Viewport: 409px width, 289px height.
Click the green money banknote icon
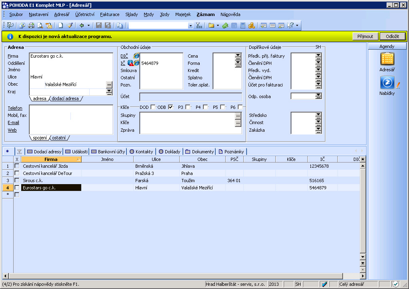[x=225, y=25]
